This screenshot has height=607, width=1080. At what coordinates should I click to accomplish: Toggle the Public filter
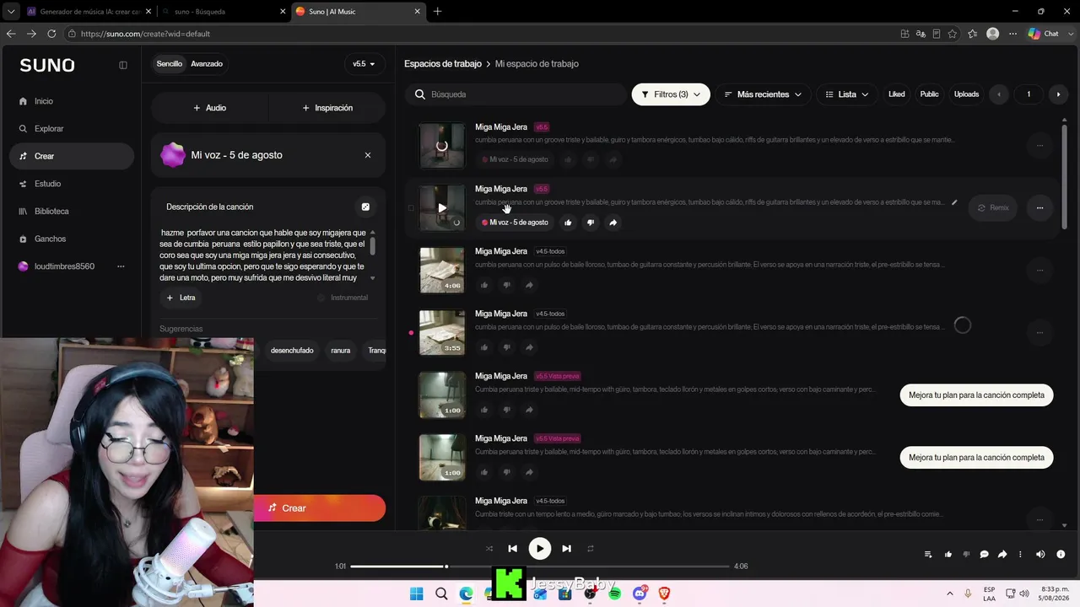(x=929, y=94)
